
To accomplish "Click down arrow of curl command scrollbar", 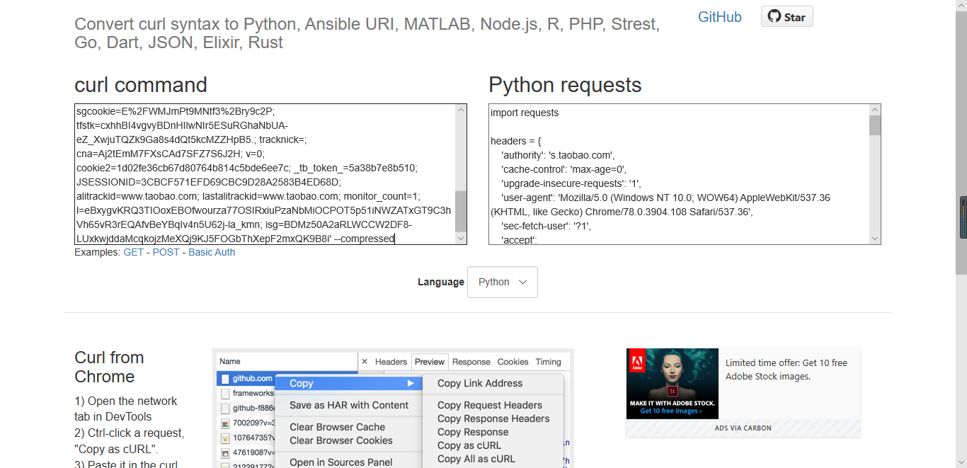I will [461, 239].
